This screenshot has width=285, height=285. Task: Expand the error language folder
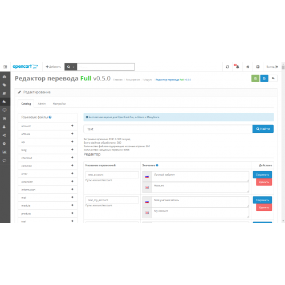(x=47, y=174)
